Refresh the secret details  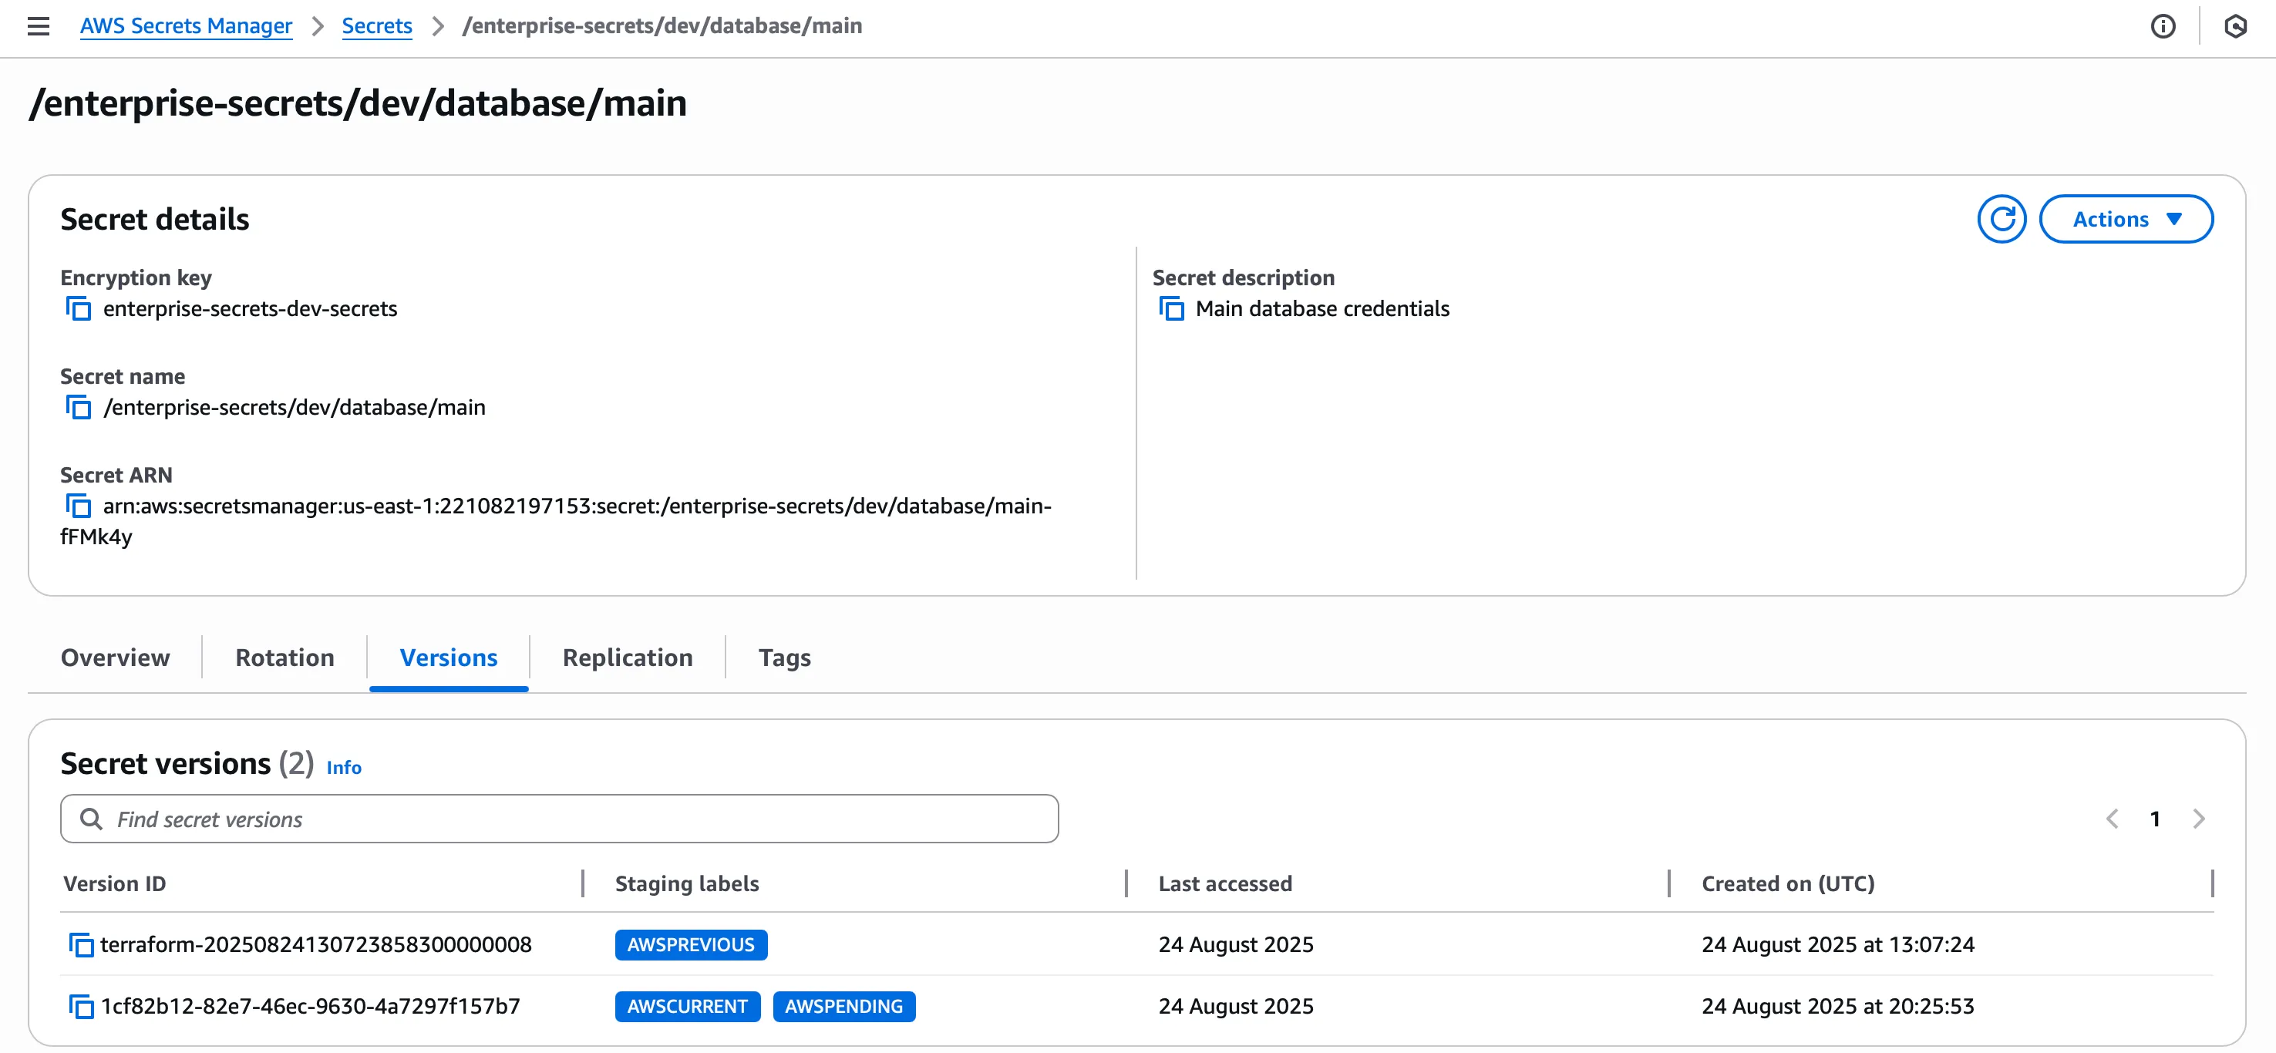[2002, 219]
